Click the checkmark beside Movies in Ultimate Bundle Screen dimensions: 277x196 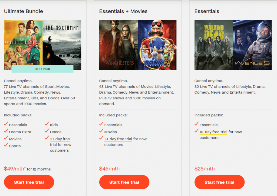[6, 138]
